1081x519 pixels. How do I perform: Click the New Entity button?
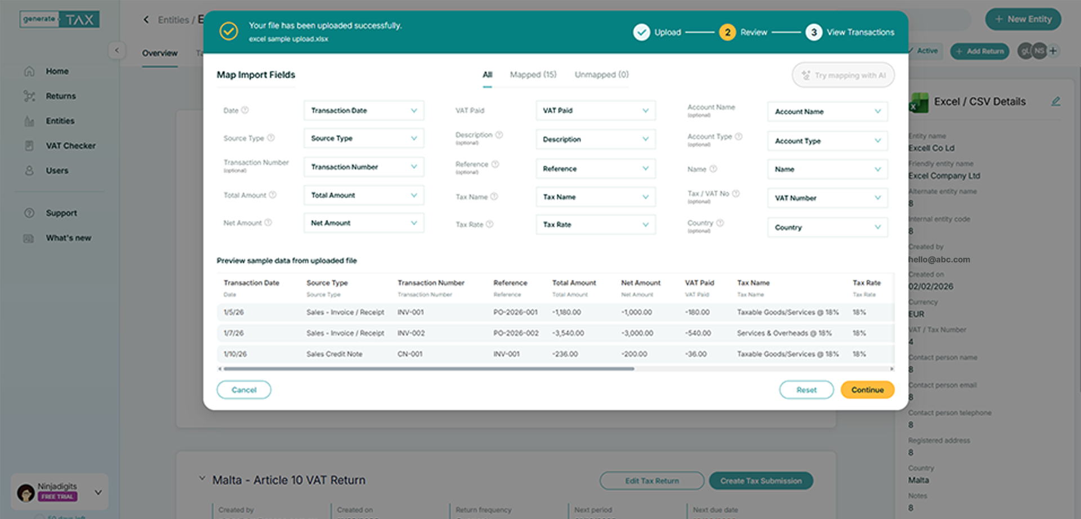click(x=1023, y=19)
